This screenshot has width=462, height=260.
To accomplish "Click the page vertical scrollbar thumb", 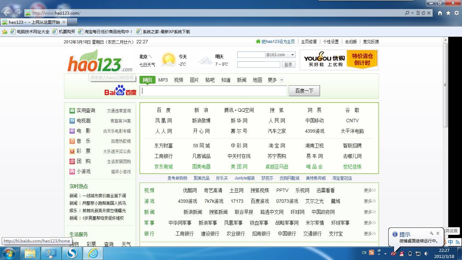I will tap(445, 85).
